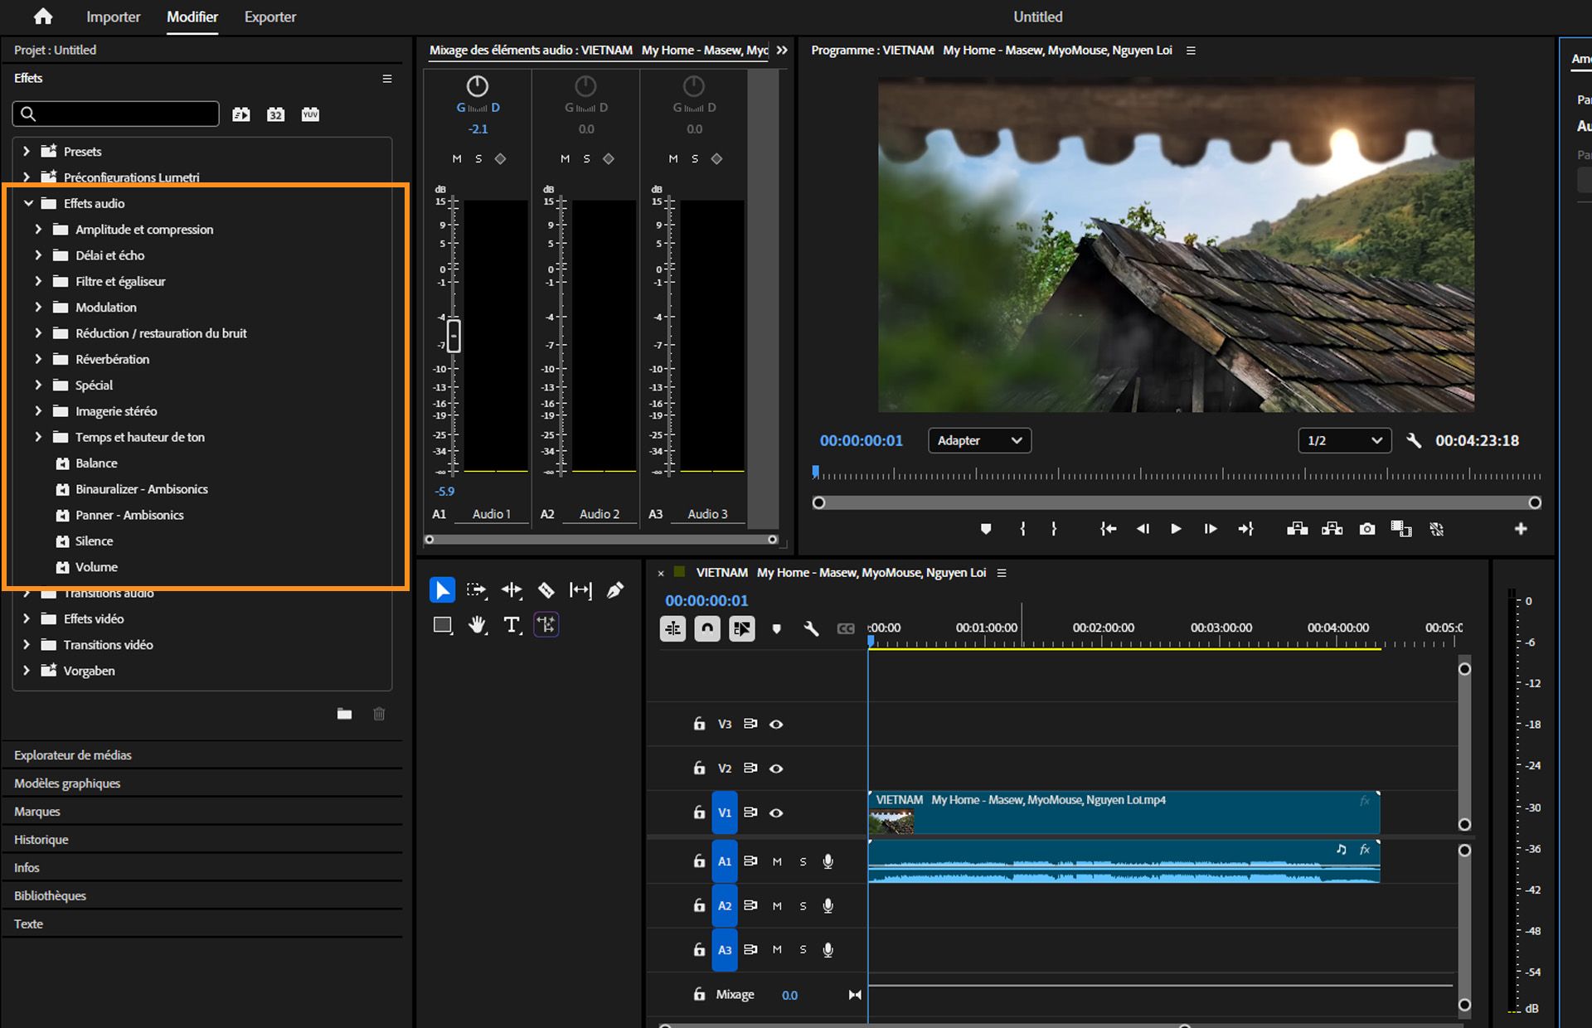Click the Audio 1 channel fader
Viewport: 1592px width, 1028px height.
click(x=454, y=336)
